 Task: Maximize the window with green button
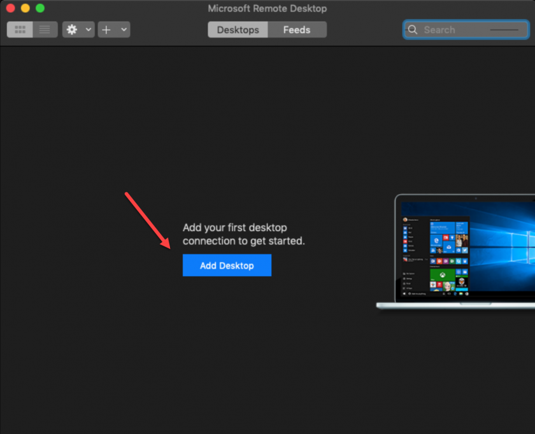(x=40, y=8)
